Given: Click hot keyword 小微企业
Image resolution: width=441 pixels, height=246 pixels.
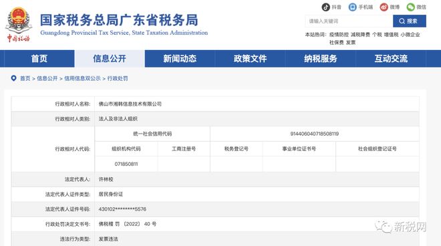Looking at the screenshot, I should 410,35.
